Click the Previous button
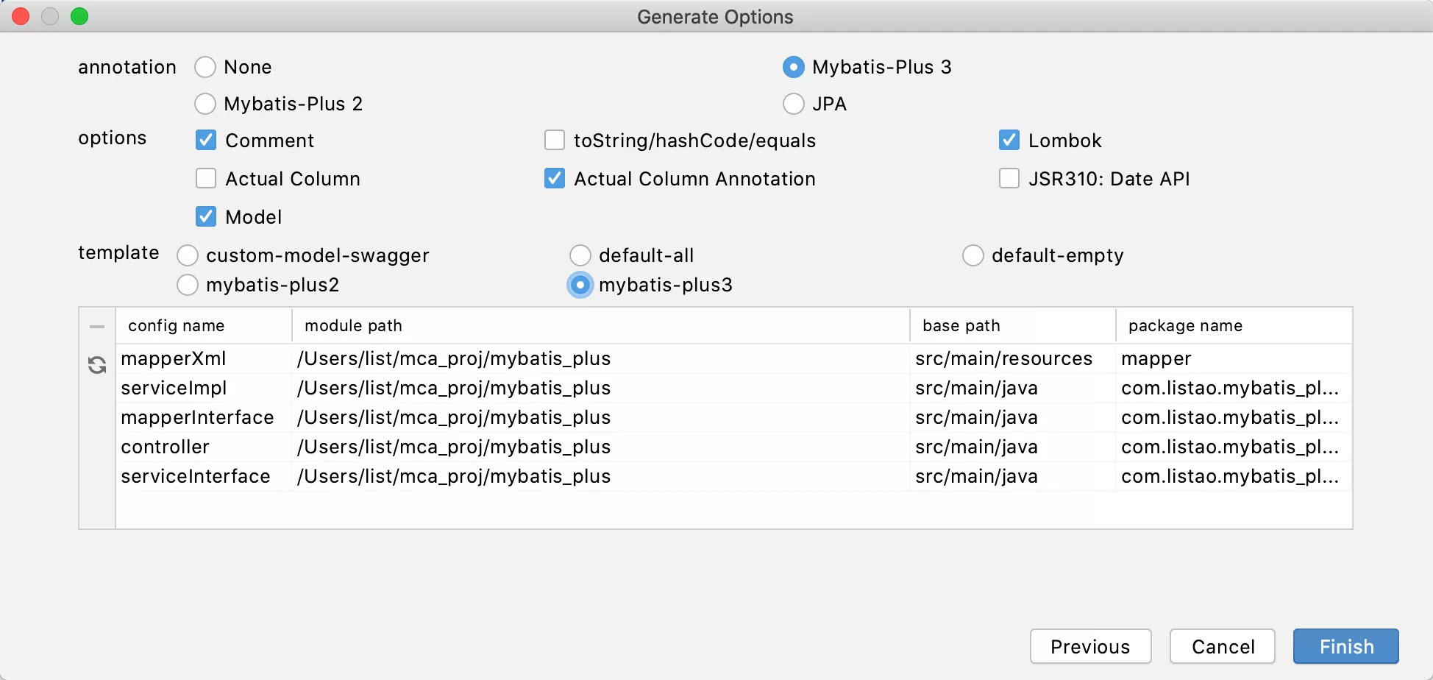 pos(1090,646)
